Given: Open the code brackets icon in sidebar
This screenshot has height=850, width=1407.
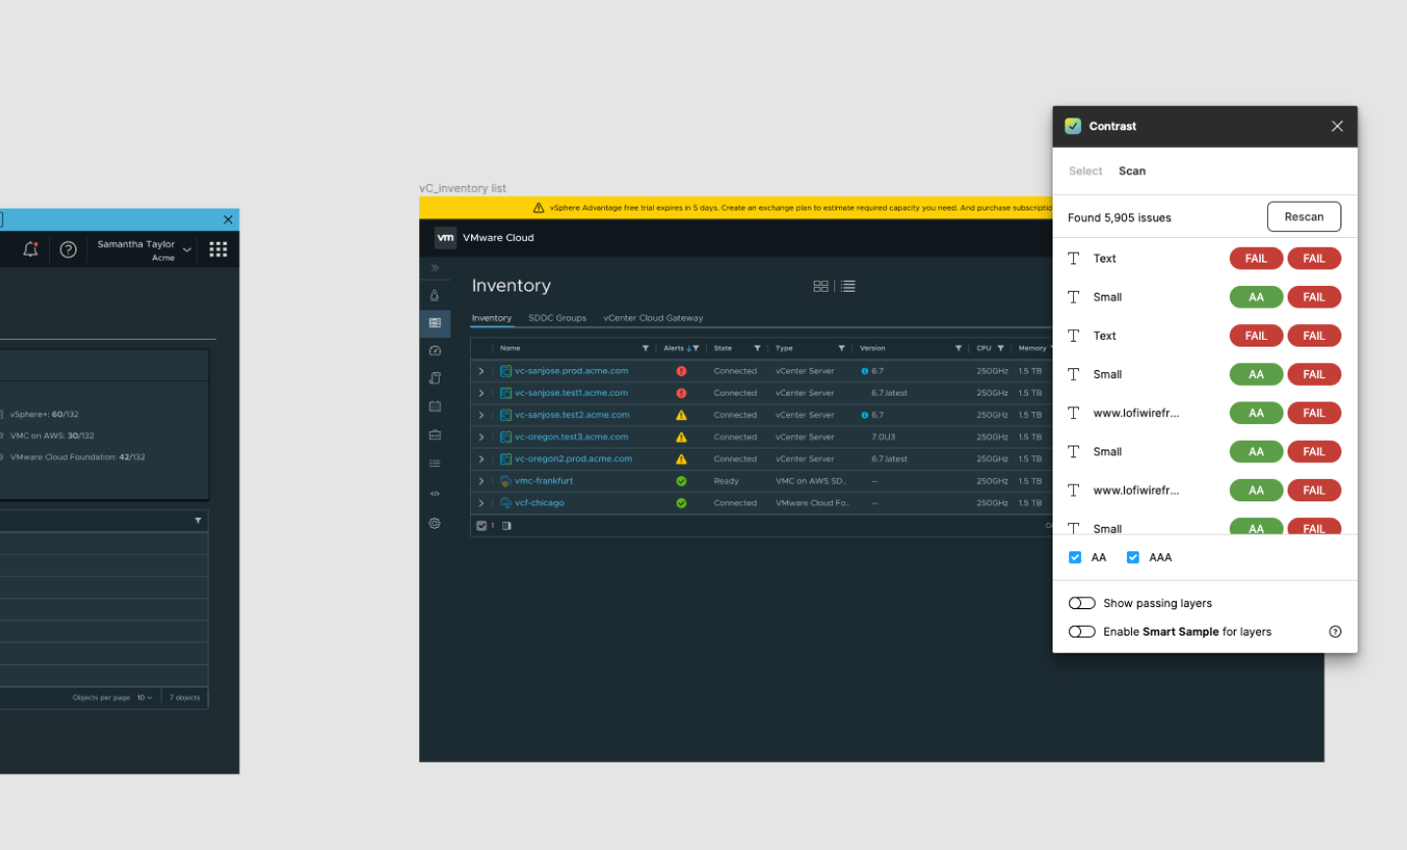Looking at the screenshot, I should point(435,494).
